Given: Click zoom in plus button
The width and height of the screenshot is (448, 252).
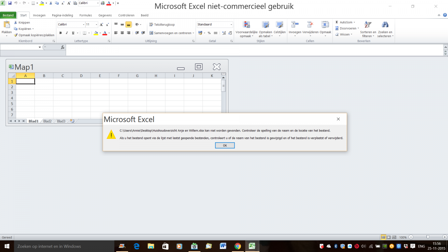Looking at the screenshot, I should (x=445, y=237).
